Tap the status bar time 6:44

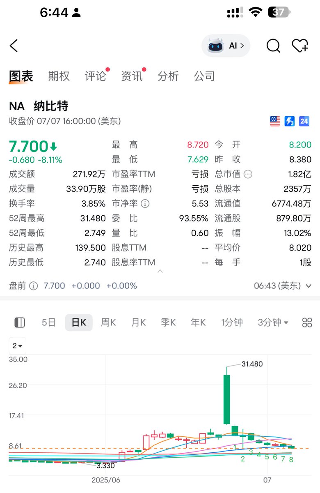pos(54,13)
